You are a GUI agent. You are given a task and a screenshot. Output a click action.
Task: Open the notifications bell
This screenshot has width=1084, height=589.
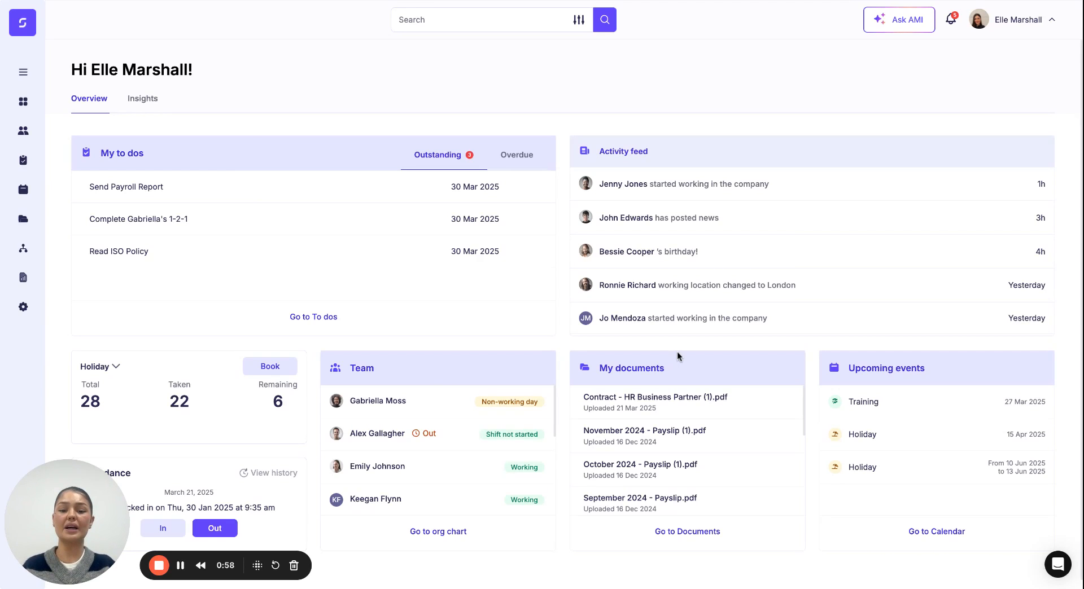950,19
